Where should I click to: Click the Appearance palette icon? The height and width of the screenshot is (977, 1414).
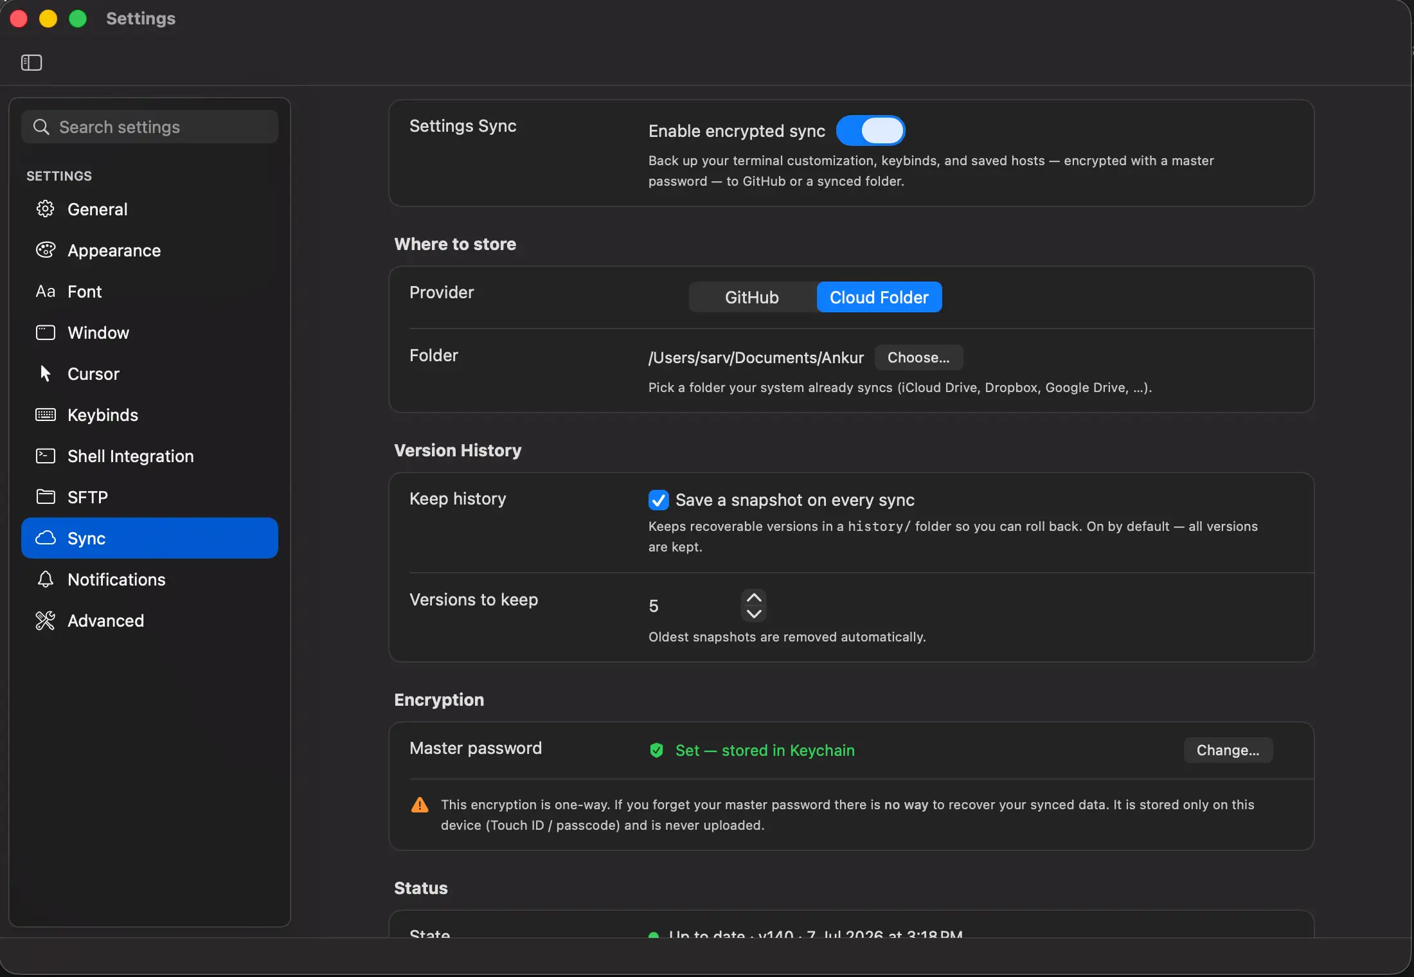coord(45,250)
